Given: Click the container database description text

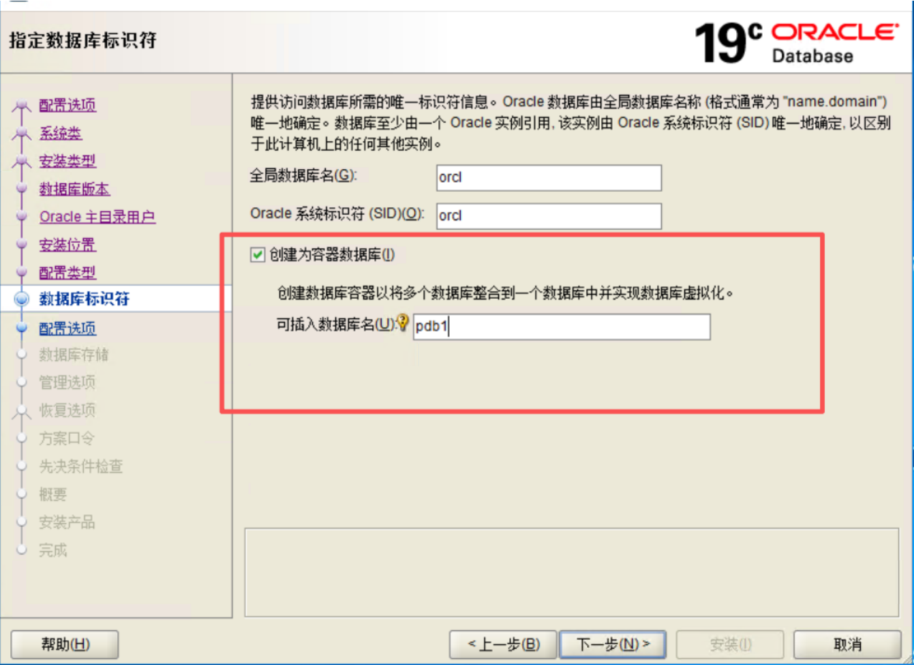Looking at the screenshot, I should point(506,293).
